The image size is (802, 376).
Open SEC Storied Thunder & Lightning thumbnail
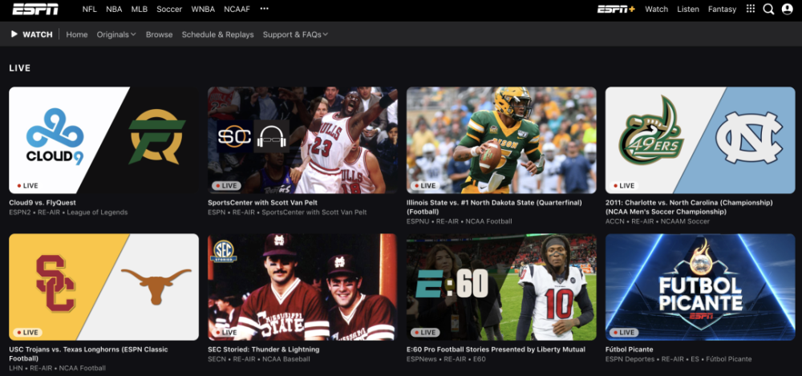coord(302,287)
